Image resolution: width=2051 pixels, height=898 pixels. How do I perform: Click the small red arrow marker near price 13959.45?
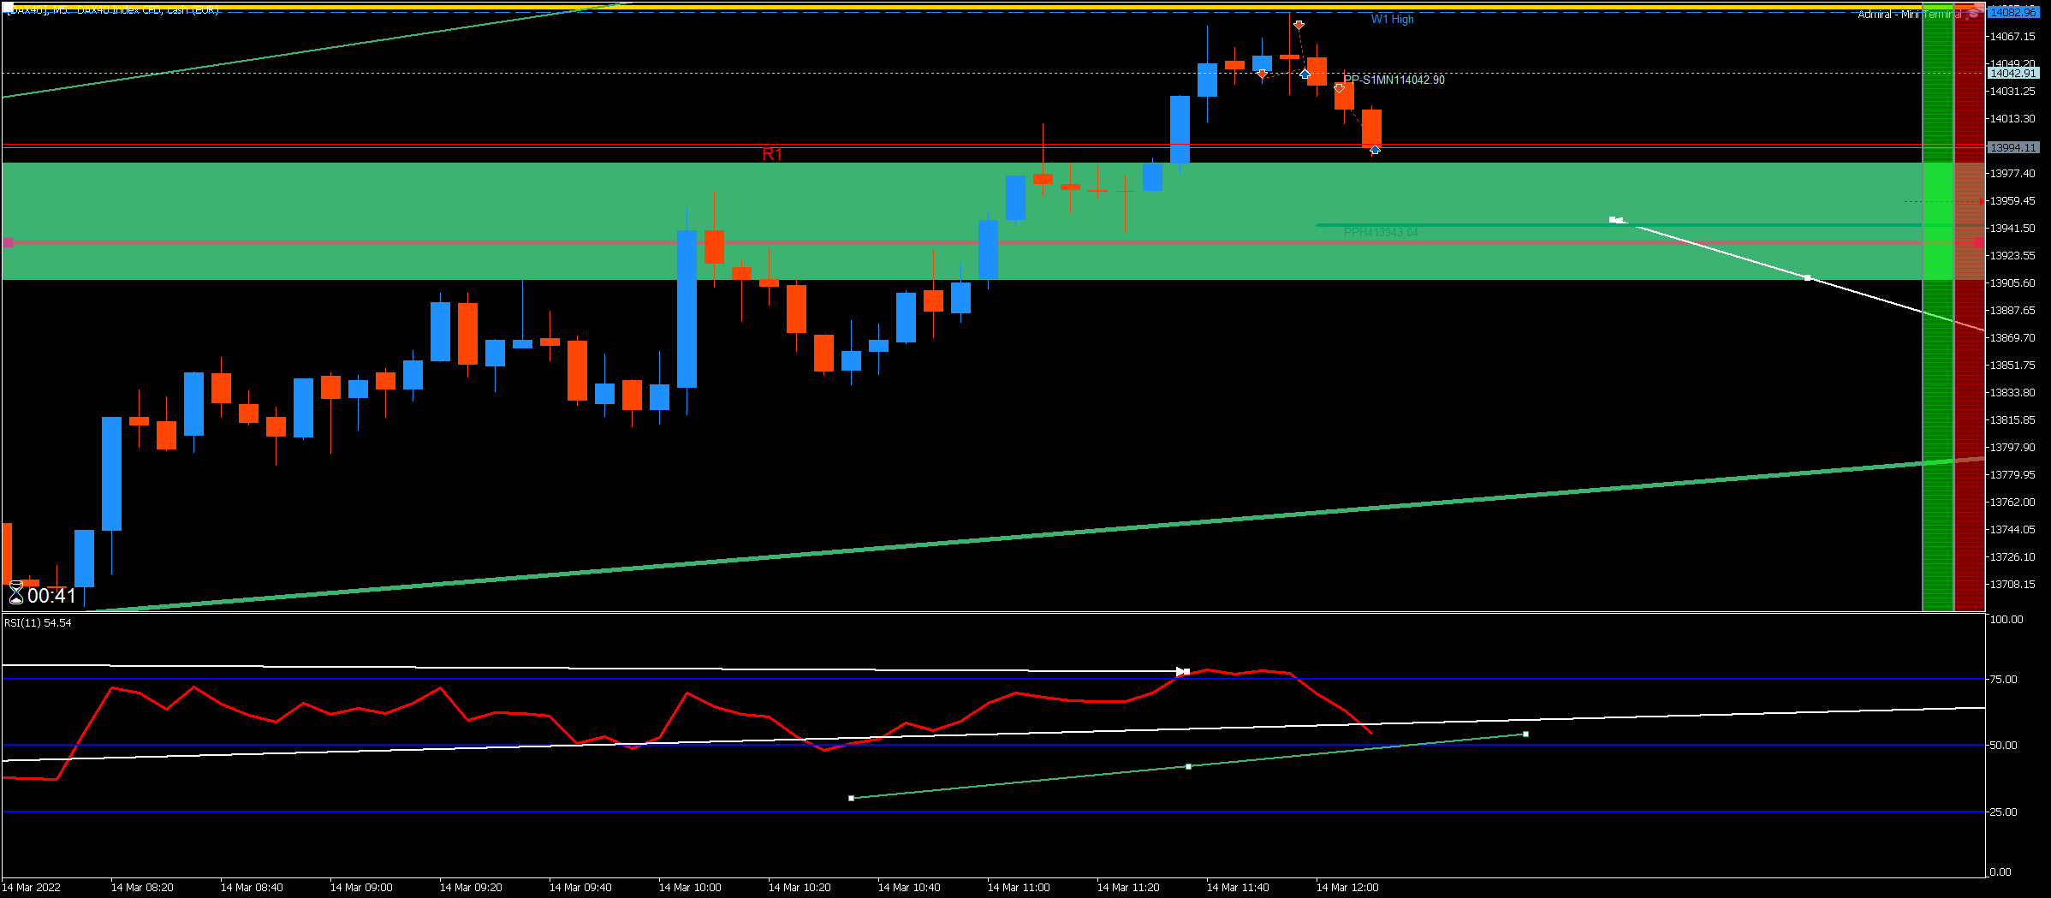tap(1981, 202)
